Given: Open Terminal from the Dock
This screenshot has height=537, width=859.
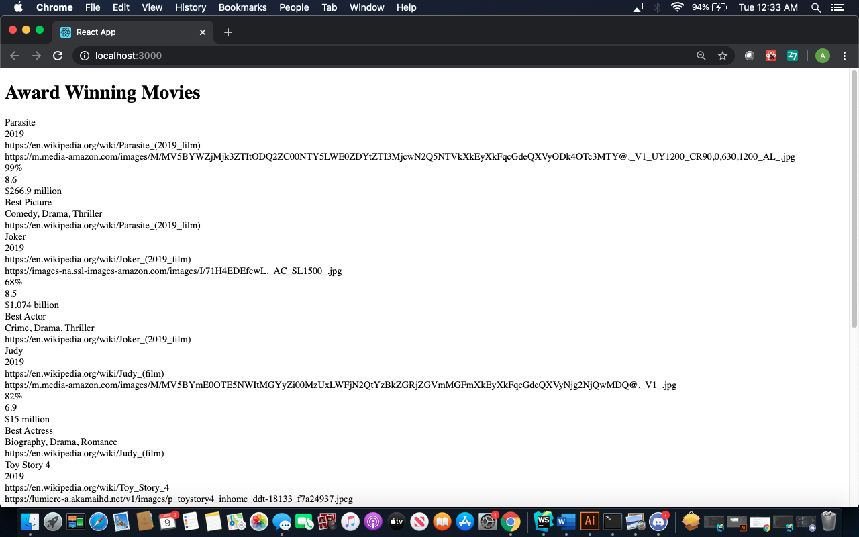Looking at the screenshot, I should click(612, 521).
